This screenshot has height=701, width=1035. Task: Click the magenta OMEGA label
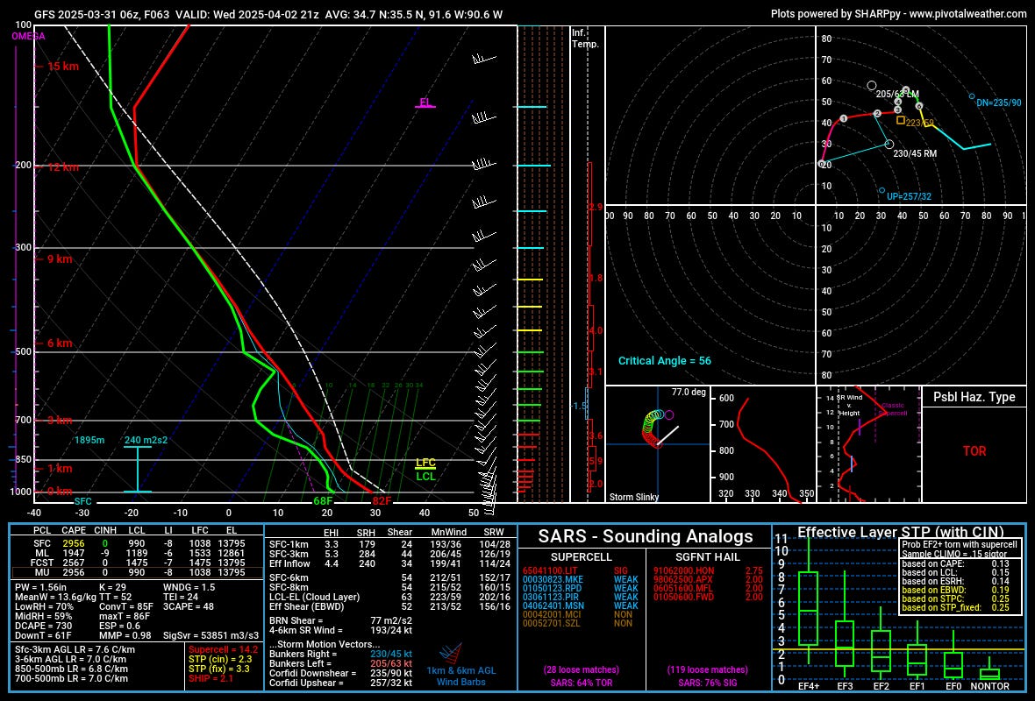click(28, 36)
